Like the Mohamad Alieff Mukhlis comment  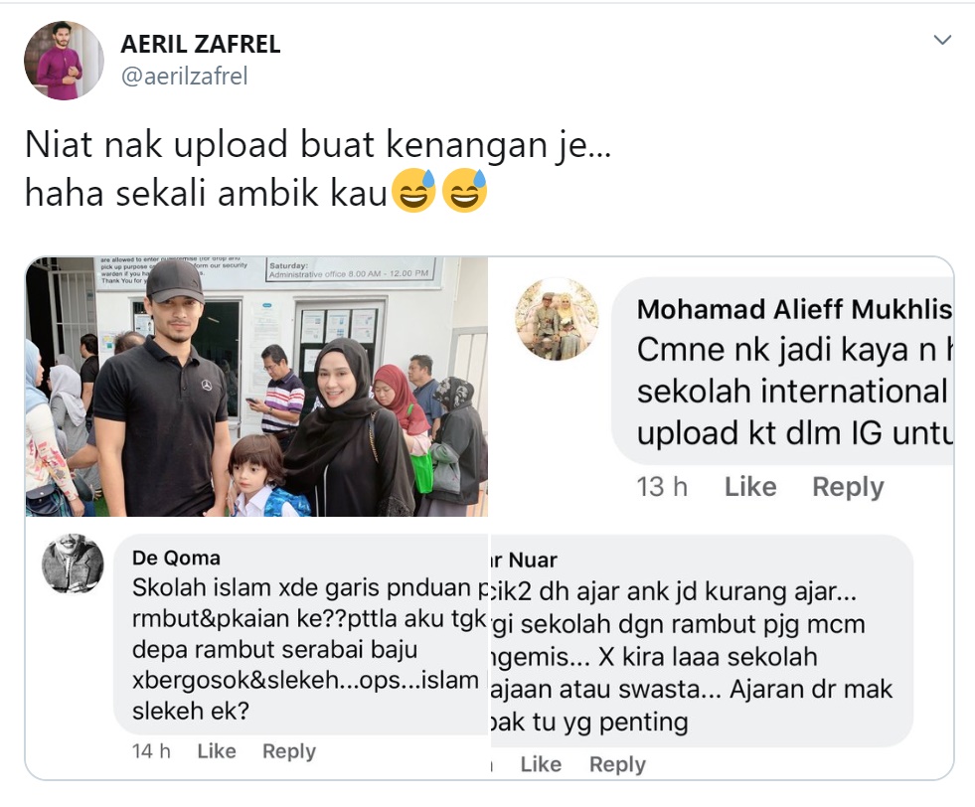(750, 487)
